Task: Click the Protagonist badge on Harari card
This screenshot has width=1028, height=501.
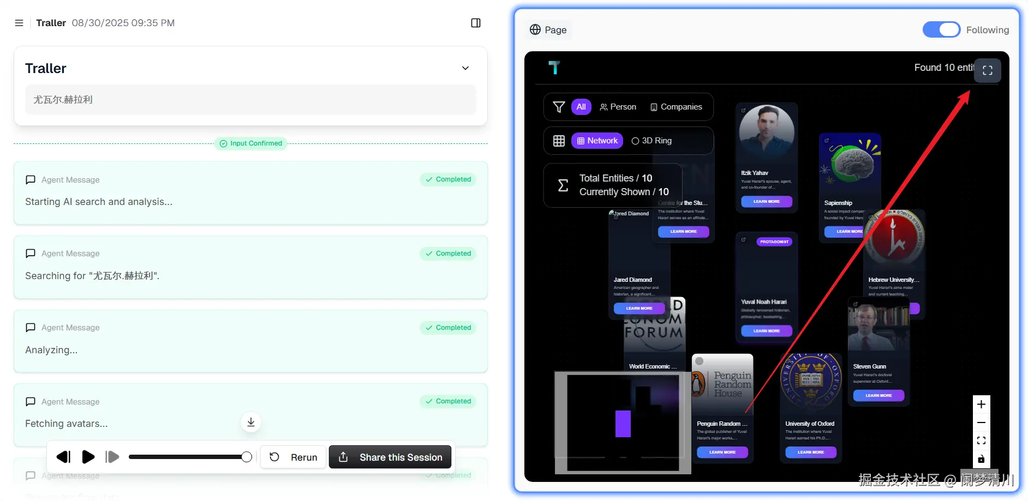Action: [774, 242]
